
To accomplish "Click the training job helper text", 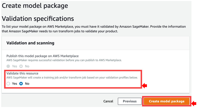I will pyautogui.click(x=72, y=77).
